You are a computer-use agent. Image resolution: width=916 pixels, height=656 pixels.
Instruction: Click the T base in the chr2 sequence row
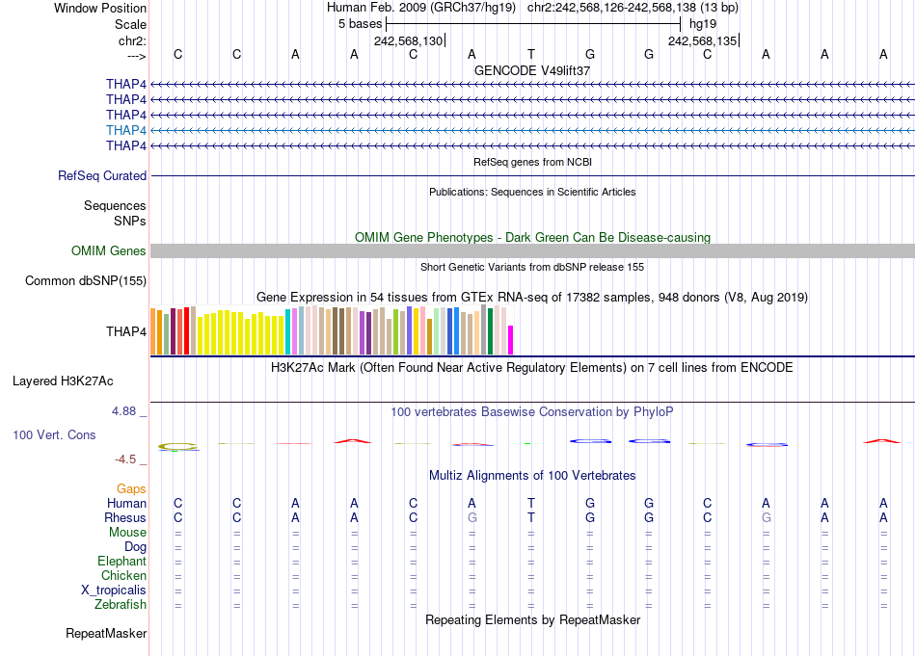tap(531, 54)
